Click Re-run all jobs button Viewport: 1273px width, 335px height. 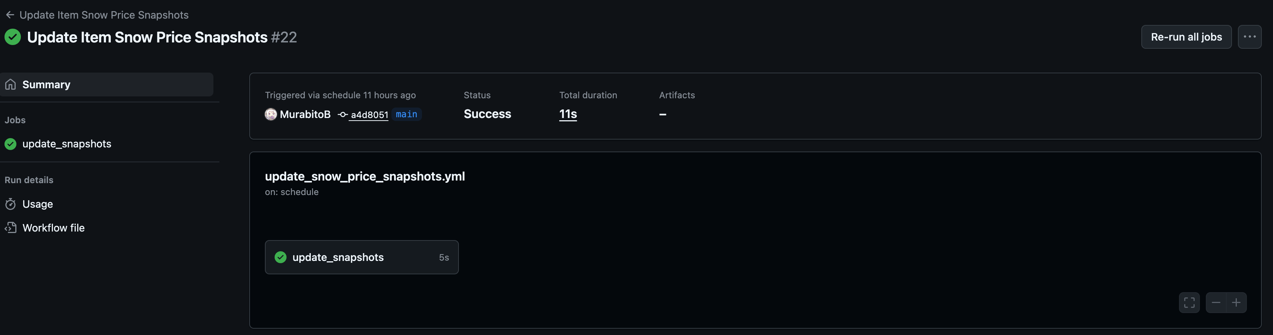(1186, 37)
